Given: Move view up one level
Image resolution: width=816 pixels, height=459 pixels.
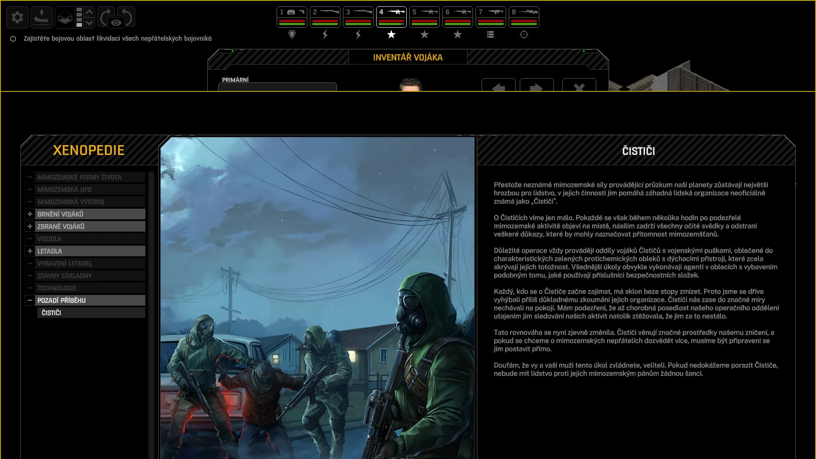Looking at the screenshot, I should click(x=89, y=12).
